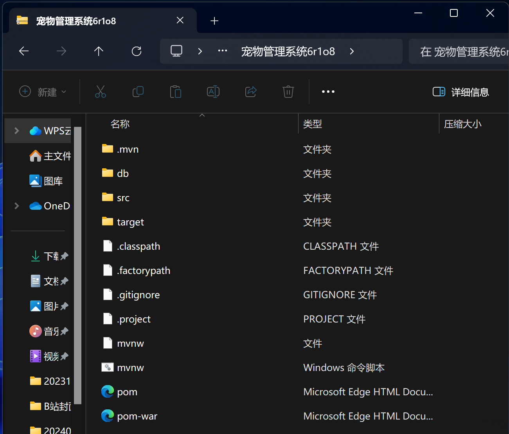Select the mvnw file of type 文件
Screen dimensions: 509x434
point(131,343)
